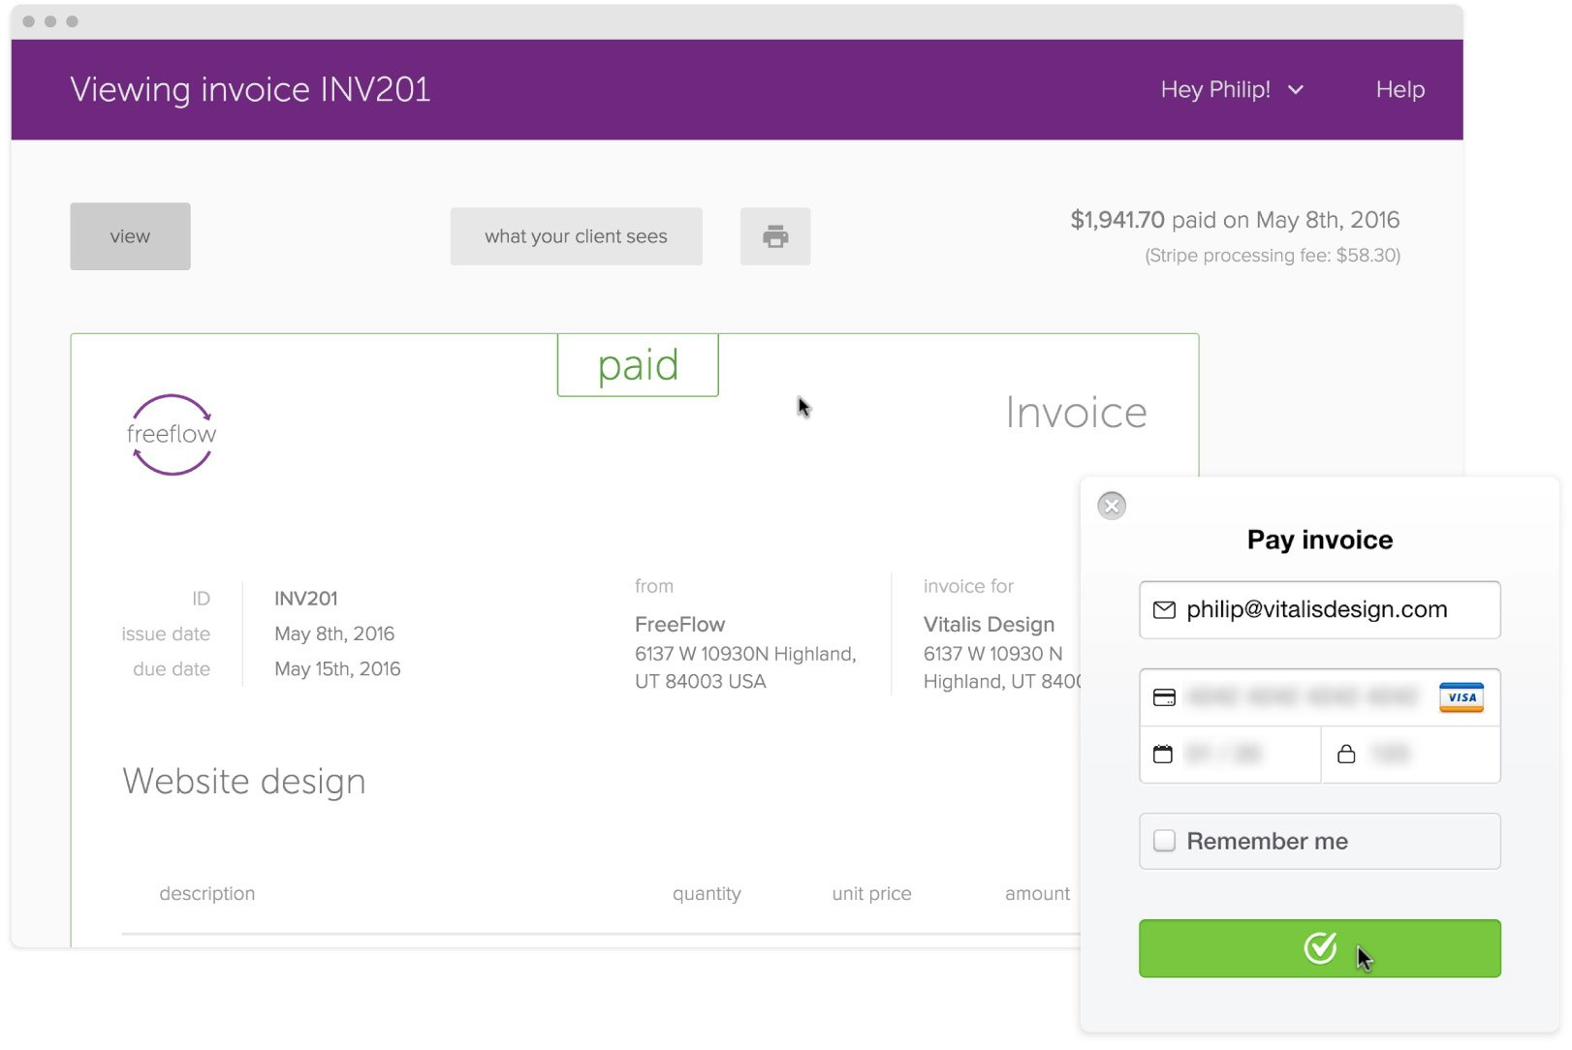Open the Help menu item
Screen dimensions: 1572x1050
click(1400, 89)
